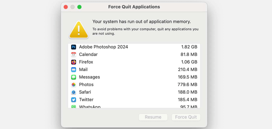
Task: Select the Calendar application name
Action: pos(88,55)
